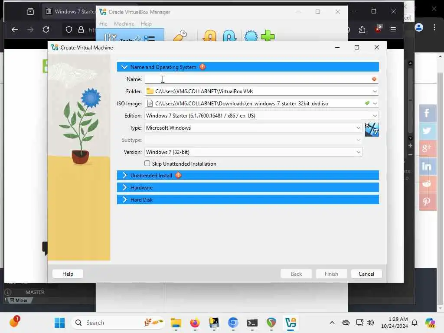Click the lock icon in browser address bar
Screen dimensions: 444x333
pyautogui.click(x=81, y=29)
